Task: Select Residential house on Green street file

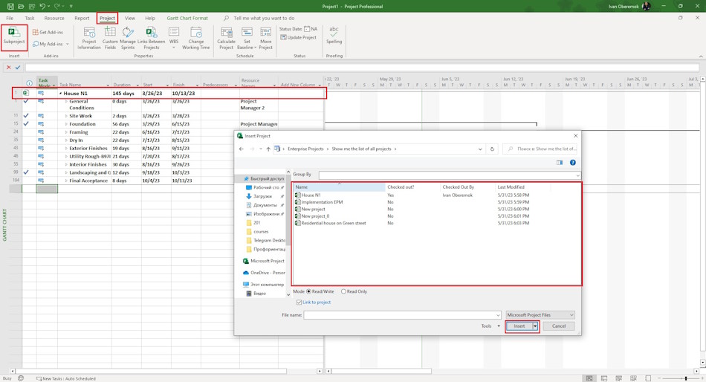Action: click(334, 224)
